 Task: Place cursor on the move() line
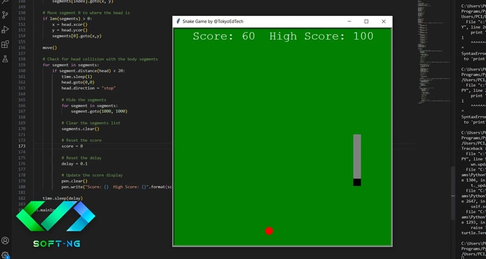50,48
